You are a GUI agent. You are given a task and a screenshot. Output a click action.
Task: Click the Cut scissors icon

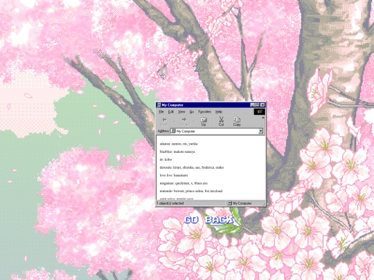pyautogui.click(x=221, y=120)
